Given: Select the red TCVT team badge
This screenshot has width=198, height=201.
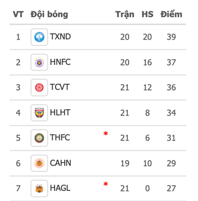Looking at the screenshot, I should pos(39,88).
